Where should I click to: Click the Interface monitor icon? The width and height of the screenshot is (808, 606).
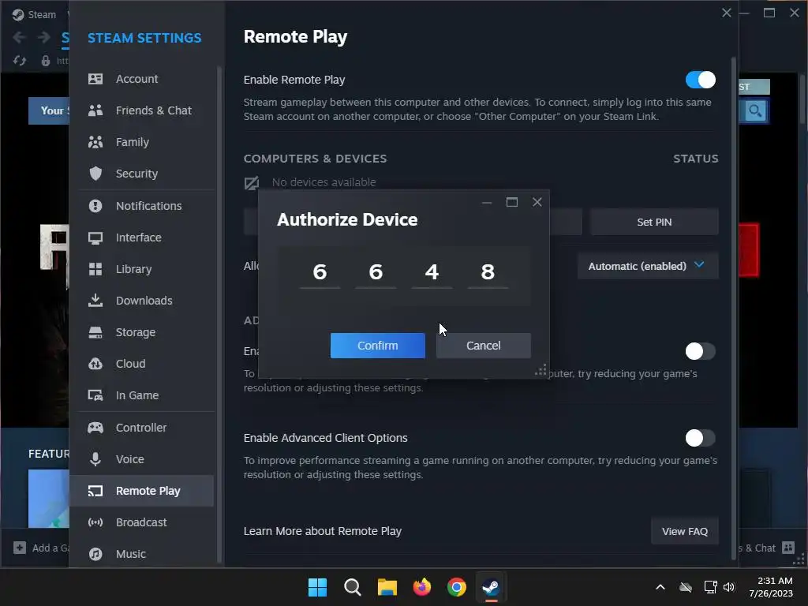click(x=95, y=238)
